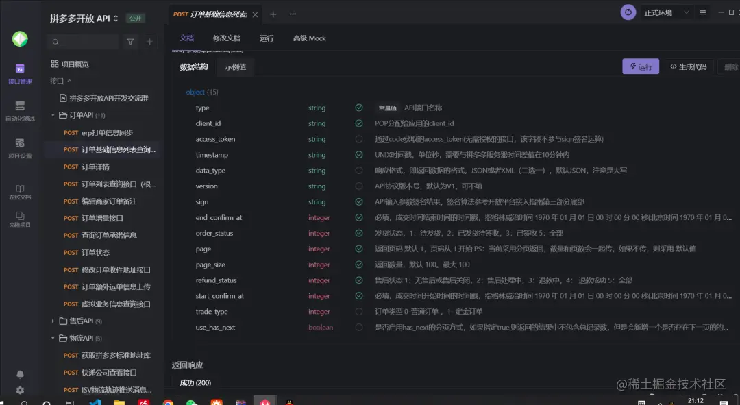Click the plus icon beside filter
The height and width of the screenshot is (405, 740).
(149, 42)
